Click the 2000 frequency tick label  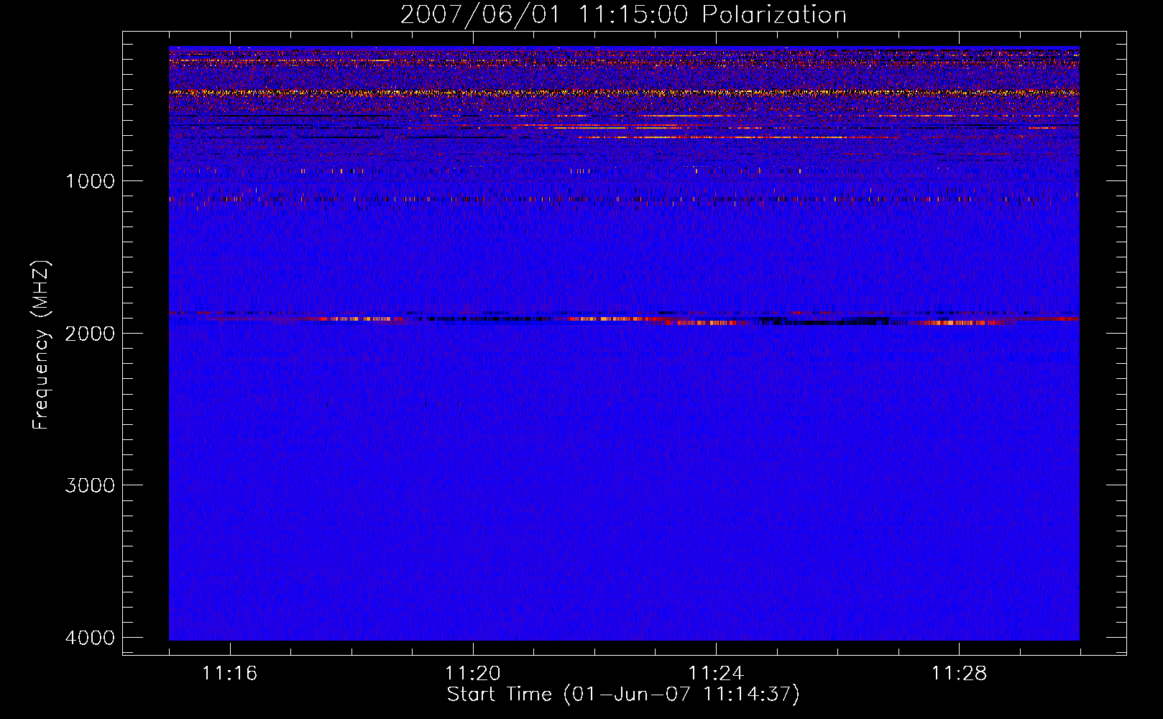[90, 334]
